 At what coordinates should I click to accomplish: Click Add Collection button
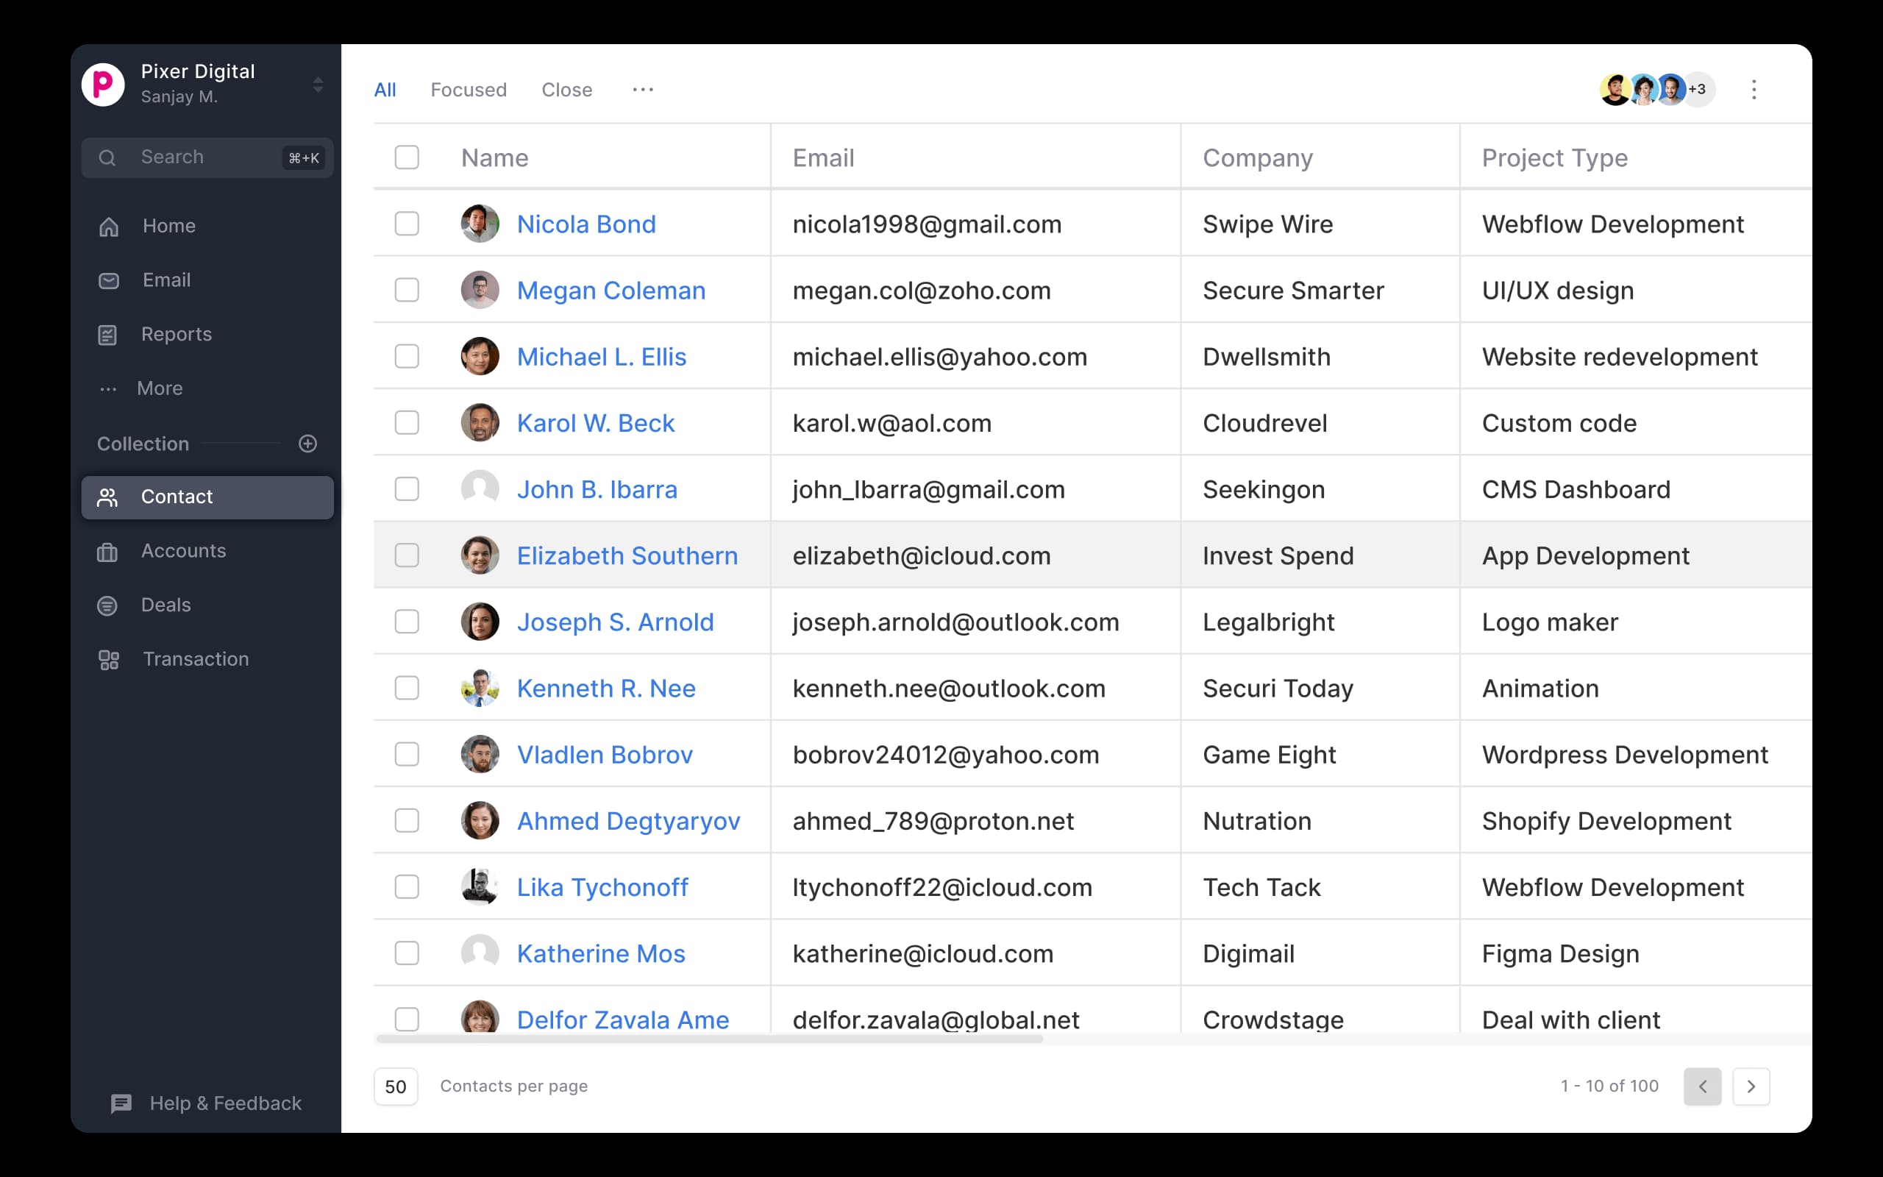307,442
